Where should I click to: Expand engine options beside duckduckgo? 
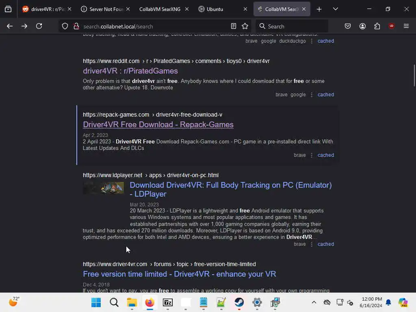pos(312,41)
